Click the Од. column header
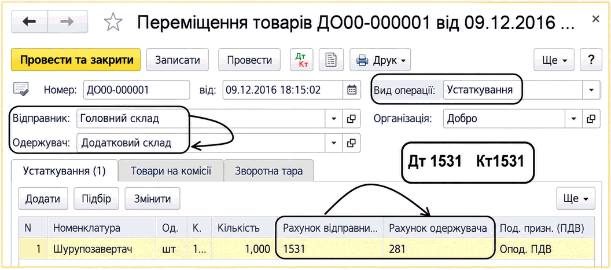Screen dimensions: 611x270 coord(171,228)
